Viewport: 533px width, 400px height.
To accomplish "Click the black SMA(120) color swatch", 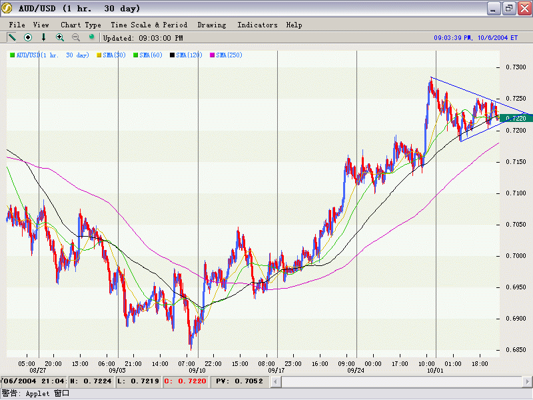I will coord(173,55).
